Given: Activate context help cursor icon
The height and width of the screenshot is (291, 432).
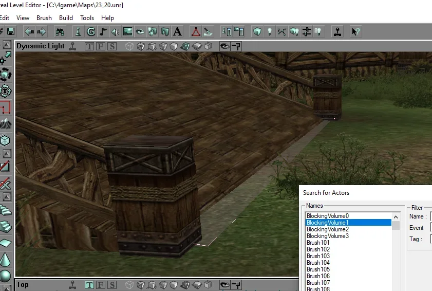Looking at the screenshot, I should [355, 31].
